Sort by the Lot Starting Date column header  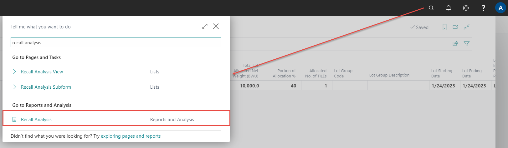[x=441, y=73]
